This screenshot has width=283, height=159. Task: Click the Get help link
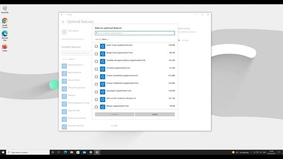point(185,40)
